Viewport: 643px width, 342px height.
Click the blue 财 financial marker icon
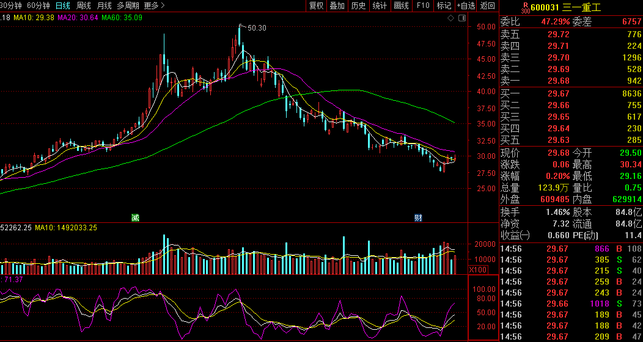coord(418,218)
